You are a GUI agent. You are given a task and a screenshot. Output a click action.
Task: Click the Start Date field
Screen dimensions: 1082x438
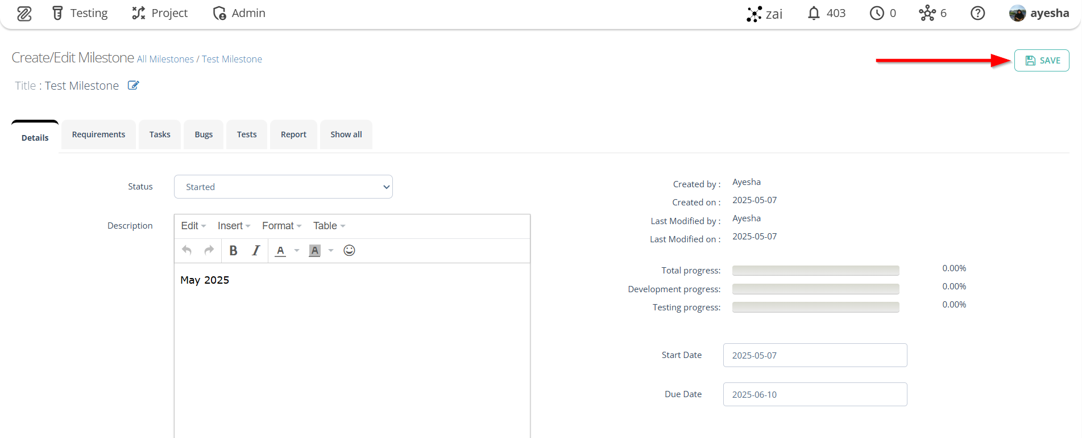[x=815, y=355]
